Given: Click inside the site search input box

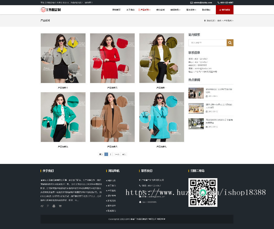Looking at the screenshot, I should 207,43.
